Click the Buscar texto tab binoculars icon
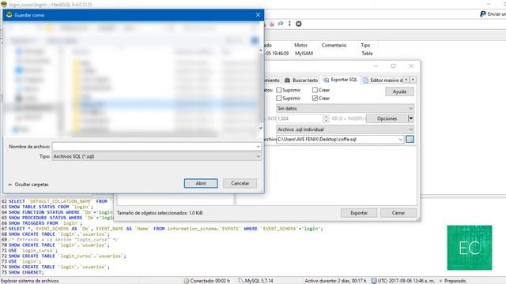This screenshot has height=284, width=506. pyautogui.click(x=287, y=80)
